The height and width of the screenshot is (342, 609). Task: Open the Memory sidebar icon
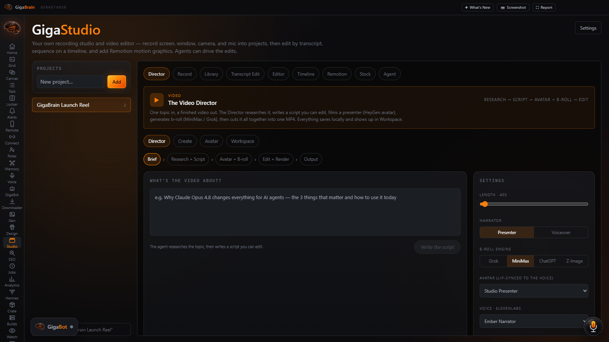(x=12, y=165)
